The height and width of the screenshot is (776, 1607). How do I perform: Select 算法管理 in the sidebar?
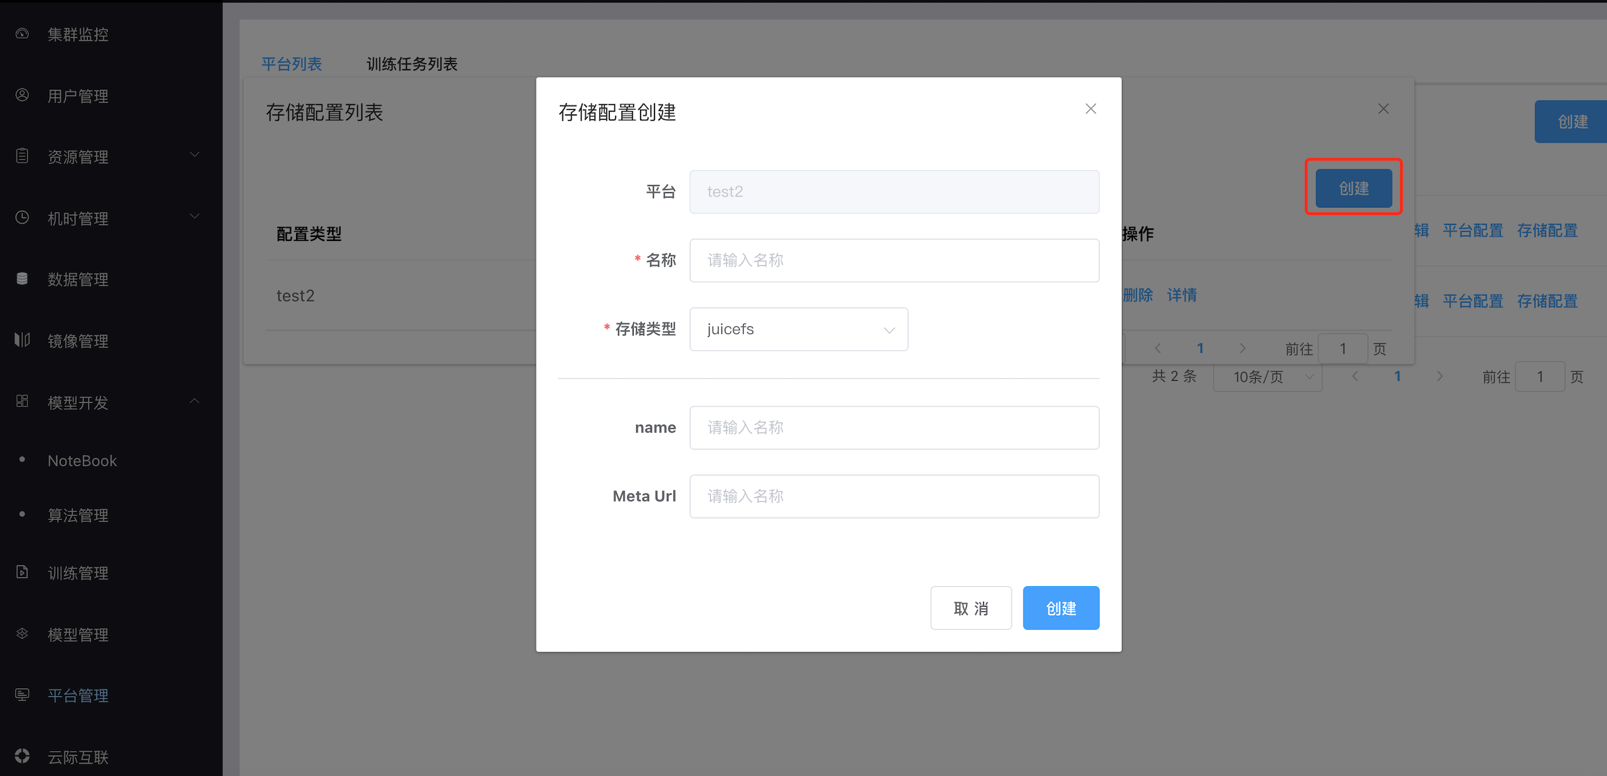[x=78, y=515]
